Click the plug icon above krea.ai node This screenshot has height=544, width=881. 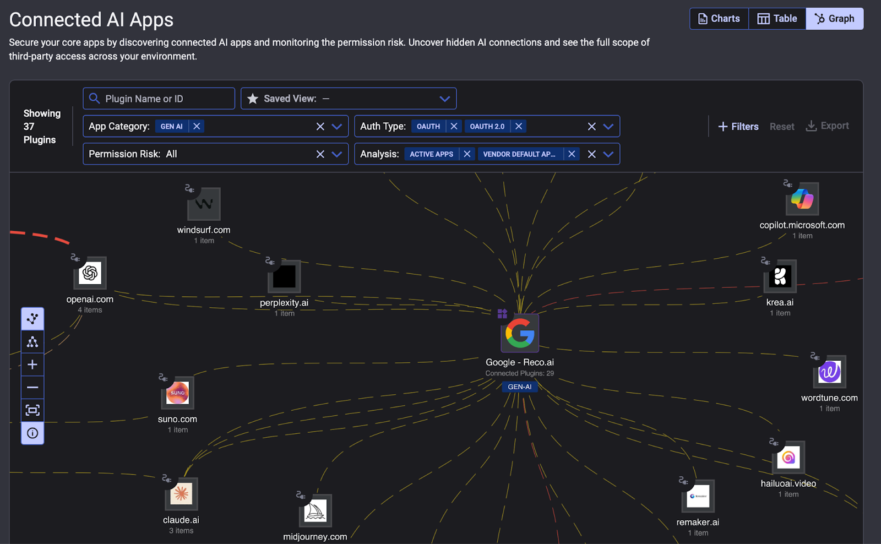(765, 260)
